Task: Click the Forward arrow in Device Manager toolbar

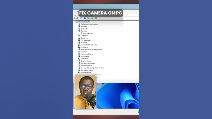Action: click(x=77, y=18)
